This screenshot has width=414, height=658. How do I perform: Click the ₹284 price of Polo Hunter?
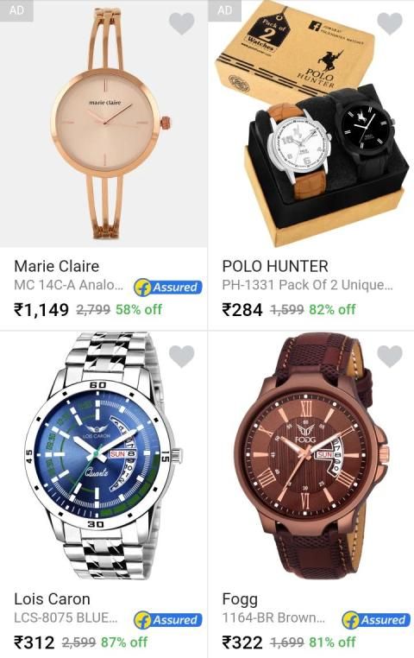click(x=242, y=310)
